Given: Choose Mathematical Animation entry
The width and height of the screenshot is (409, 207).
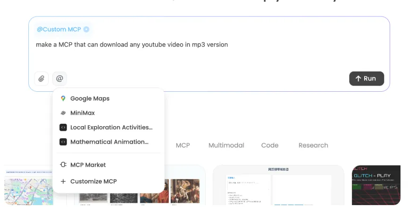Looking at the screenshot, I should tap(109, 142).
